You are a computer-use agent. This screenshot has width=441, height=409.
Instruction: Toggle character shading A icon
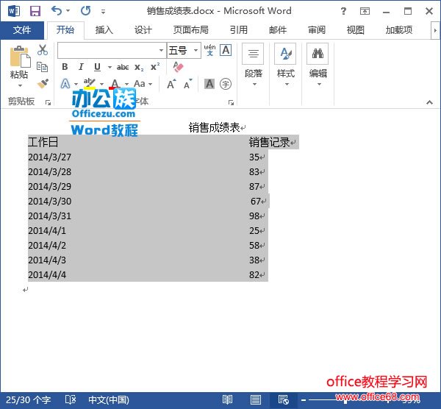click(209, 84)
